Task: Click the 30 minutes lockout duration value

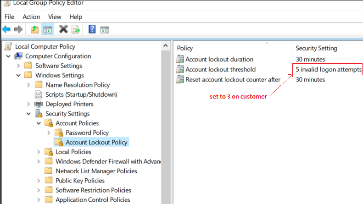Action: pyautogui.click(x=310, y=59)
